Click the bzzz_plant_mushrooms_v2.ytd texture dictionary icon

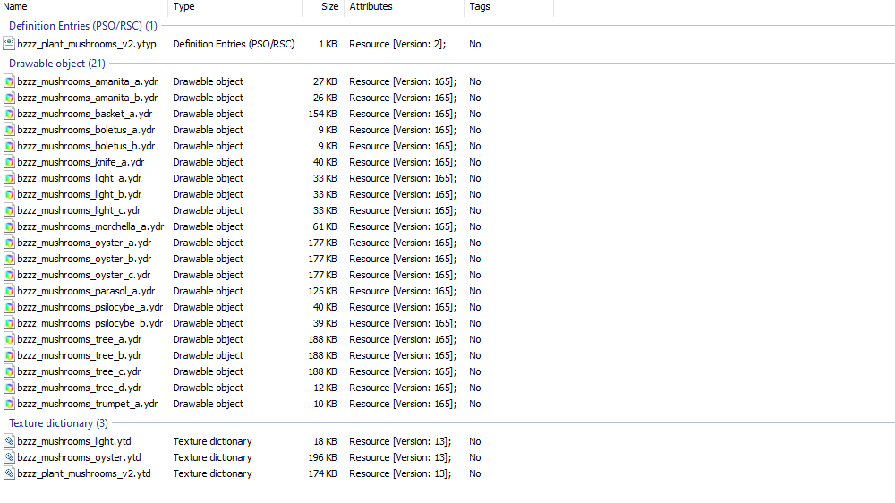9,473
